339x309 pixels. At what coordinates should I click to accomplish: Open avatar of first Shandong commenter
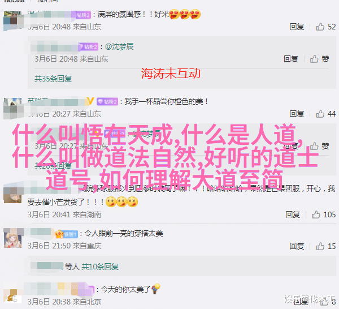[x=13, y=20]
